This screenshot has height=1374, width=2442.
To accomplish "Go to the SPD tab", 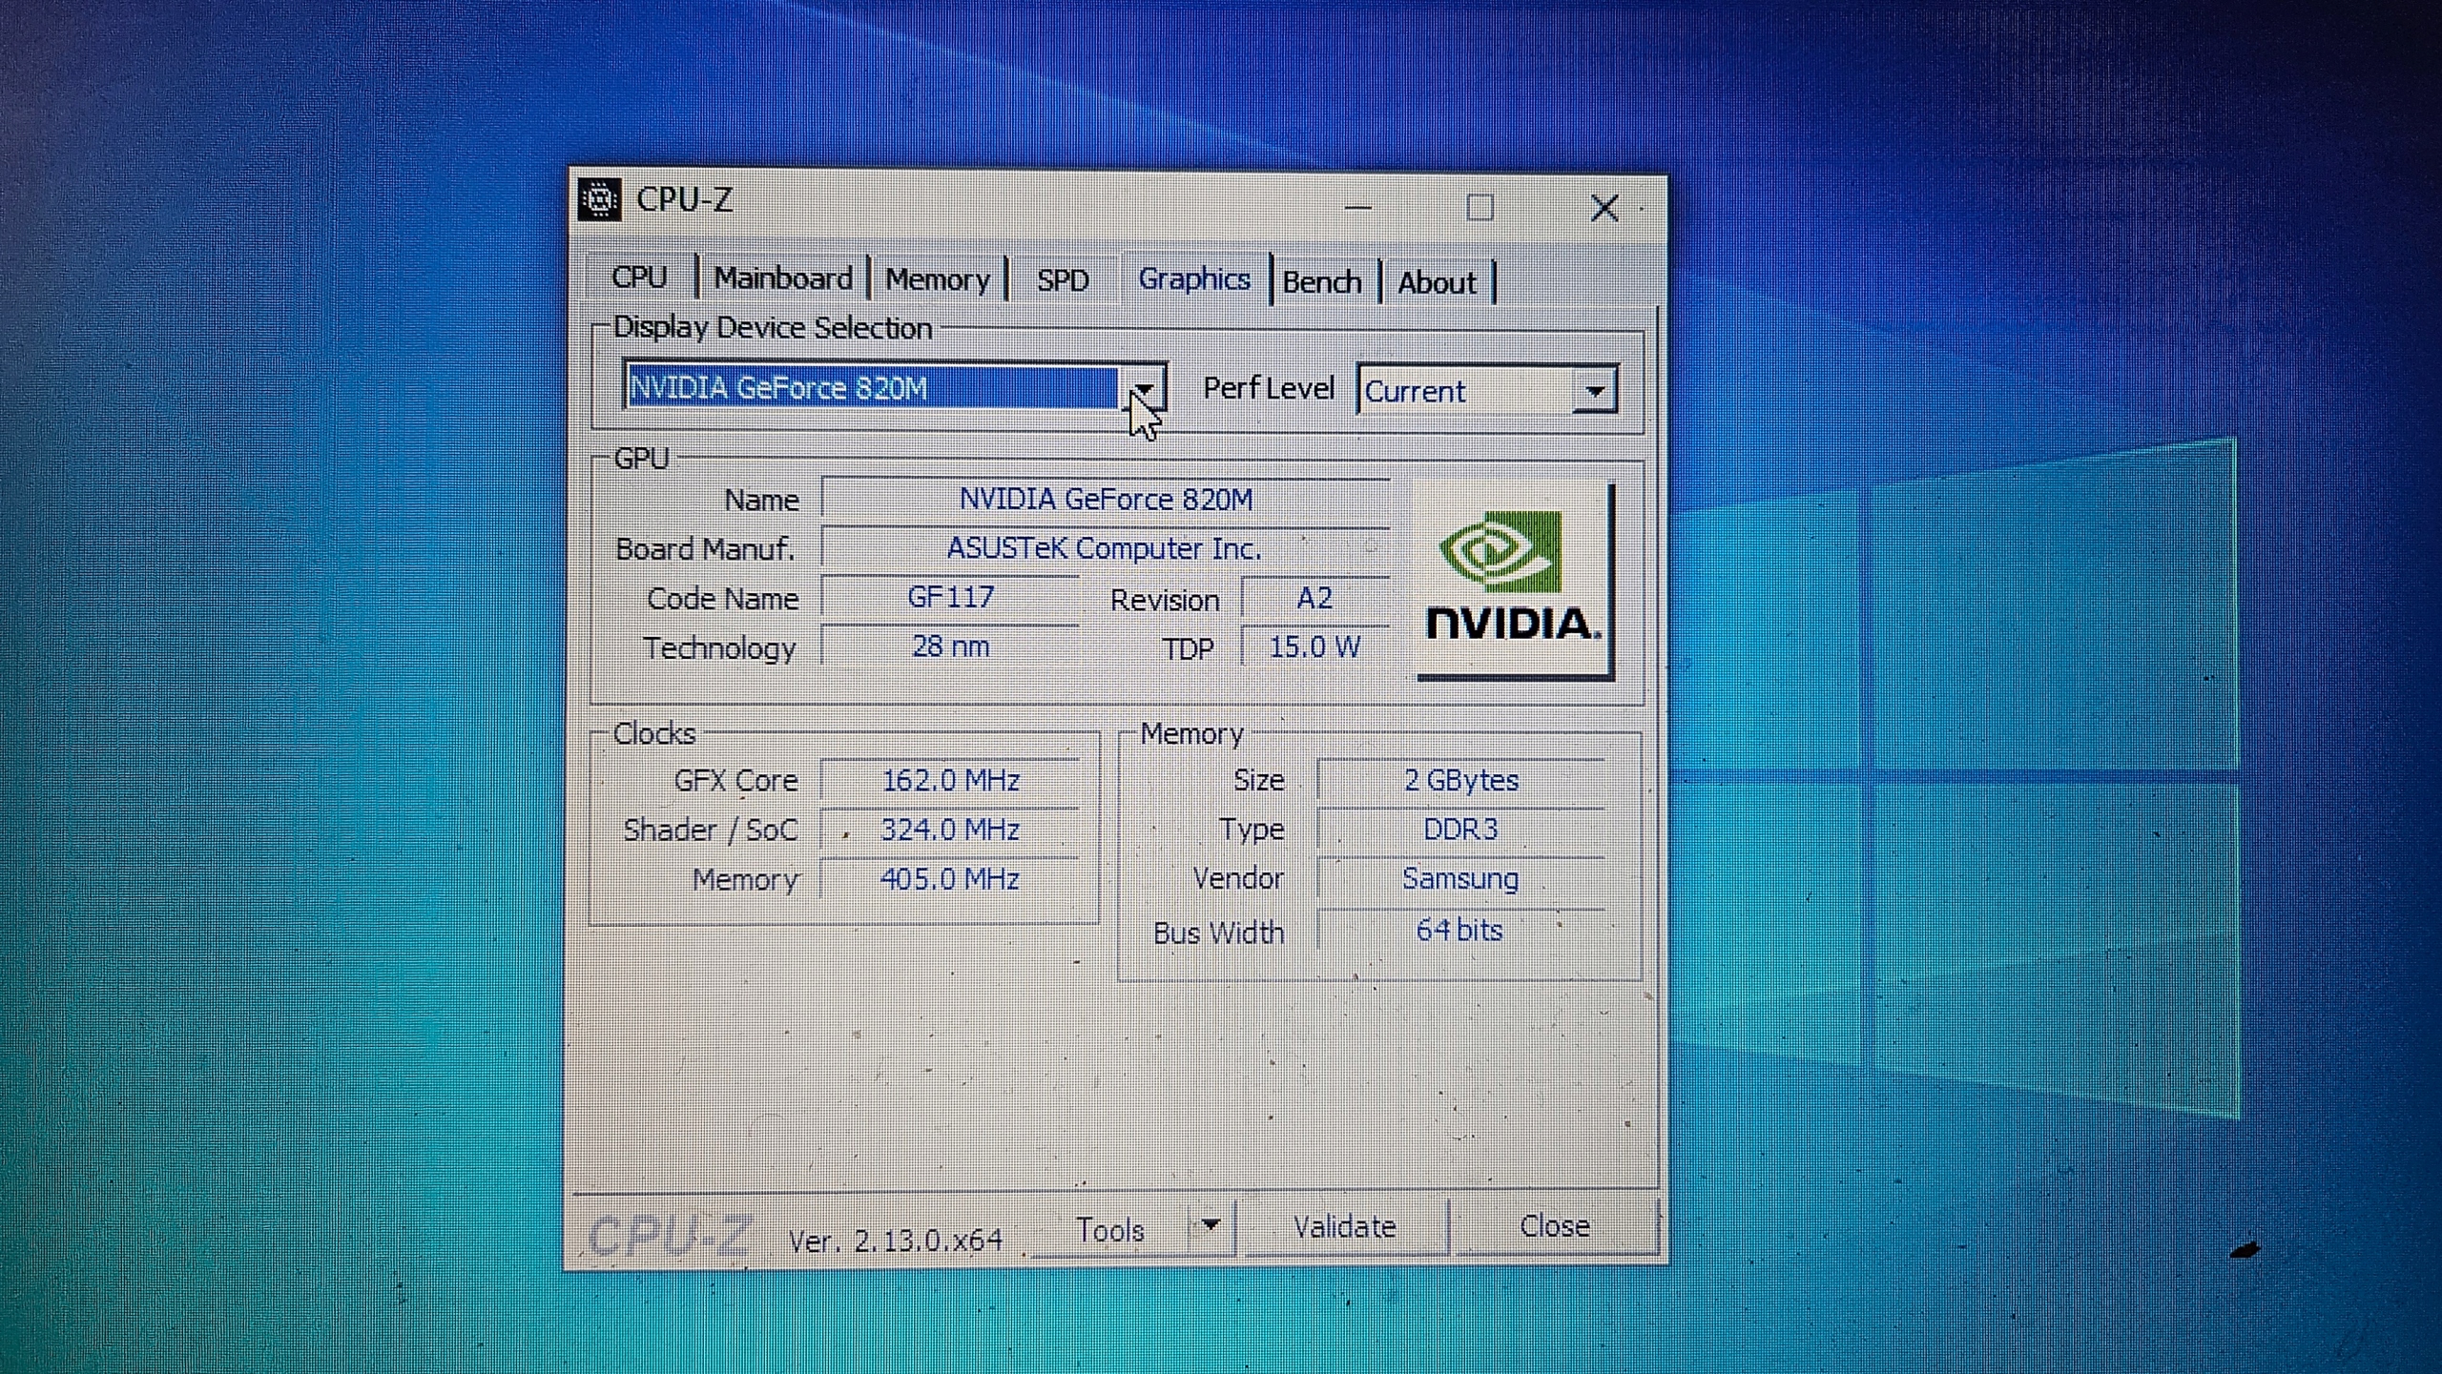I will 1063,280.
